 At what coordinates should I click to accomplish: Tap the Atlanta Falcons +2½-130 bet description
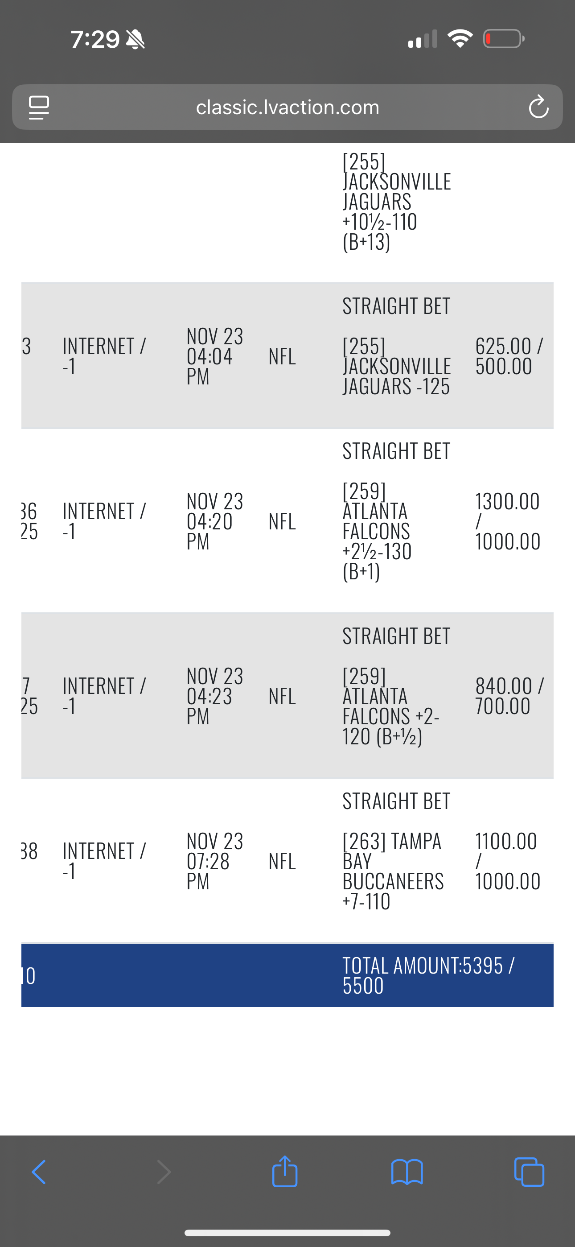click(x=377, y=531)
